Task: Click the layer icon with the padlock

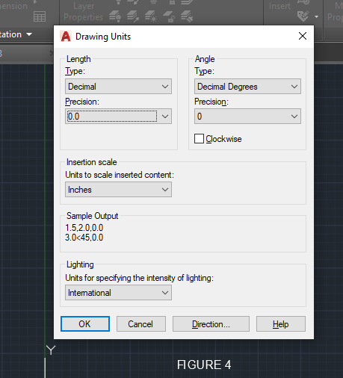Action: pos(169,16)
